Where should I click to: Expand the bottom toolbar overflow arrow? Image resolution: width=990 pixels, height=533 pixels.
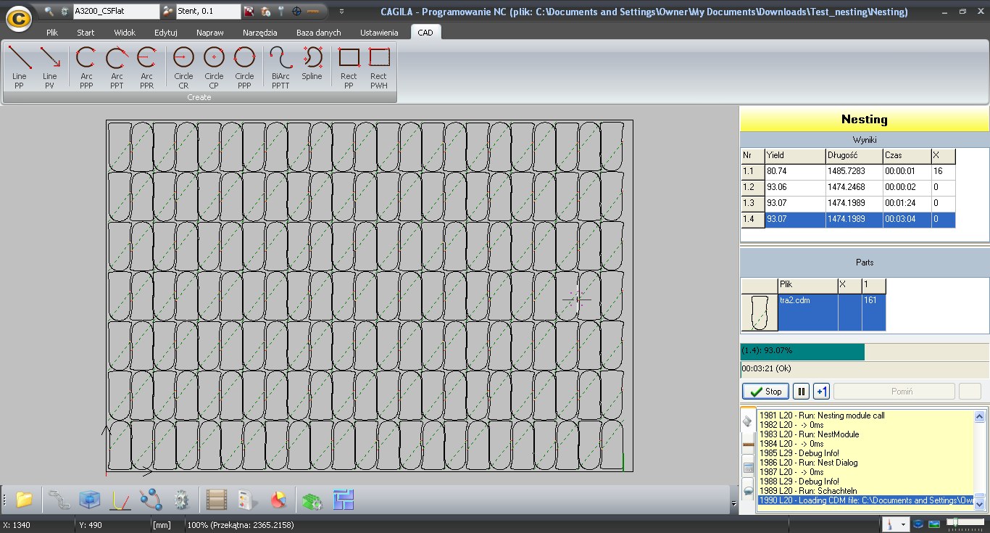733,503
